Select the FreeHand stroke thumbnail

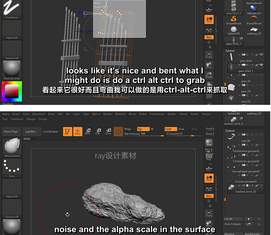point(12,9)
